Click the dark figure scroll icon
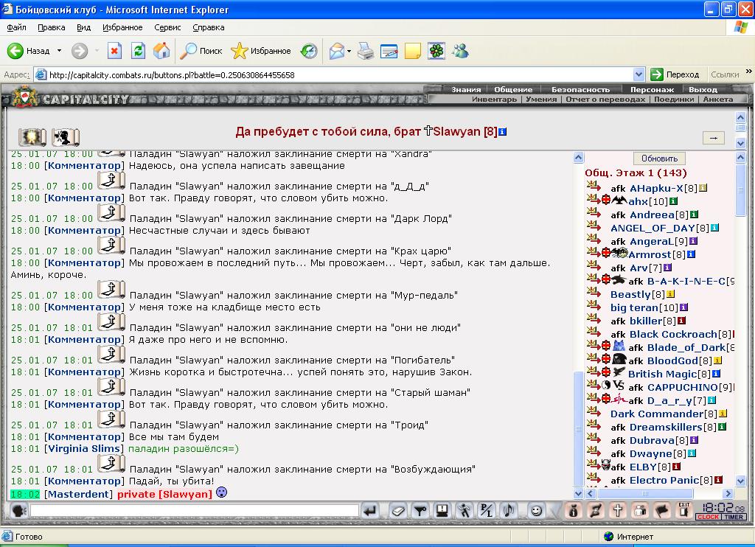The width and height of the screenshot is (755, 547). 66,137
